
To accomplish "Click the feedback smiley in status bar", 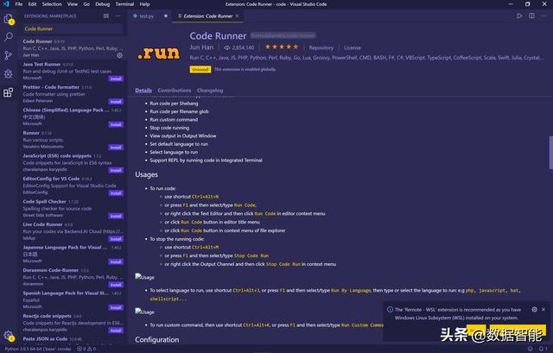I will click(x=530, y=349).
